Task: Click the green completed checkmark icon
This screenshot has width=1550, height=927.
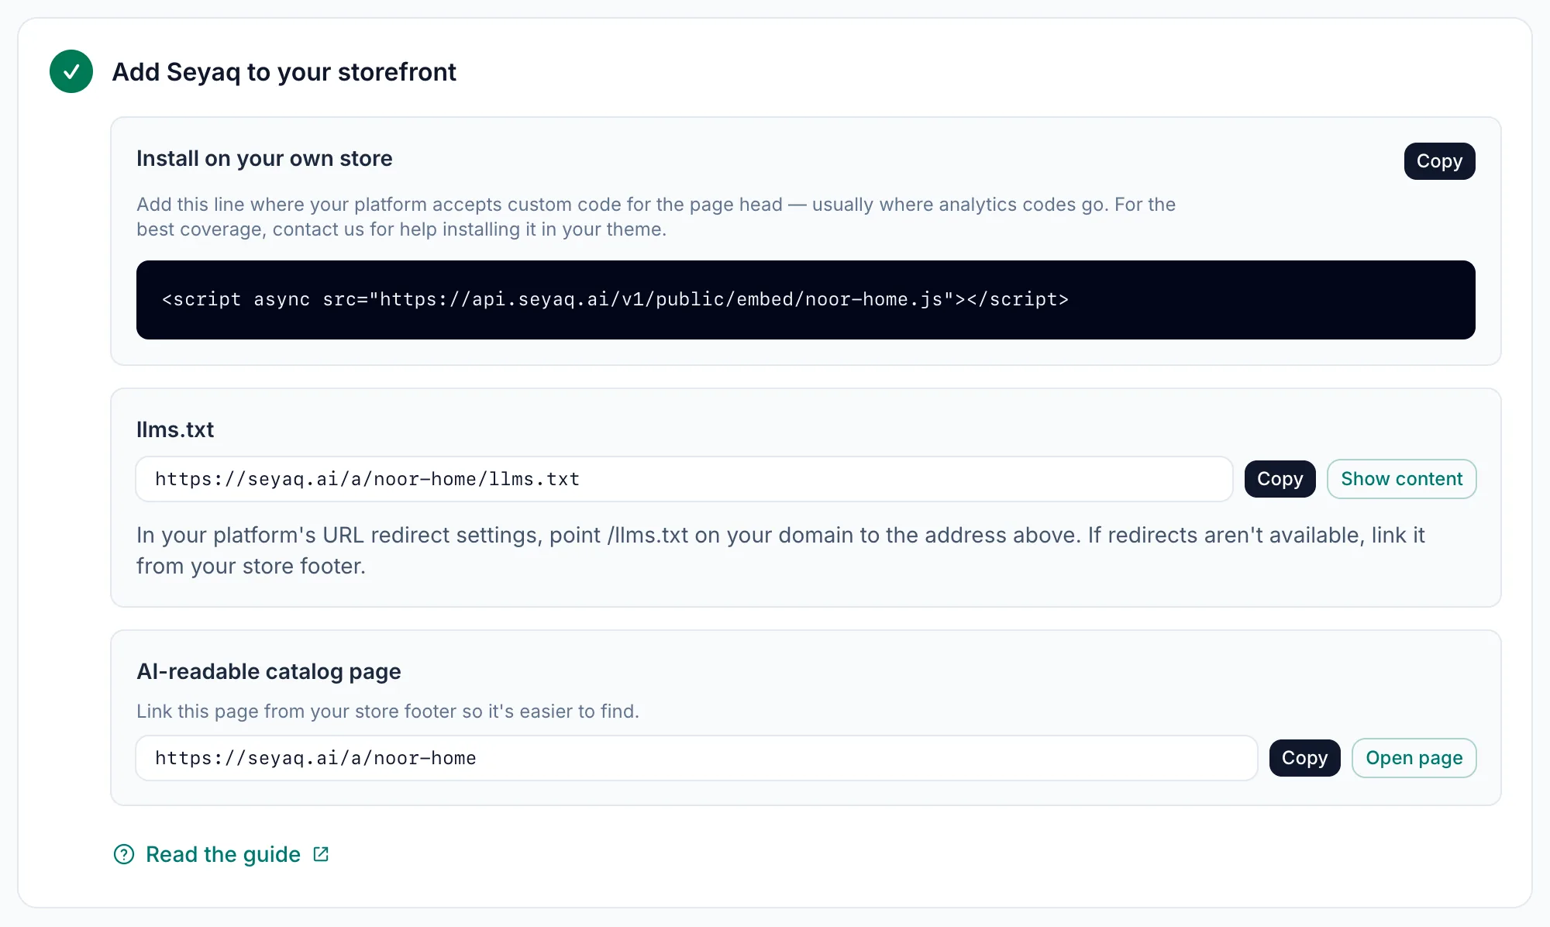Action: pyautogui.click(x=71, y=71)
